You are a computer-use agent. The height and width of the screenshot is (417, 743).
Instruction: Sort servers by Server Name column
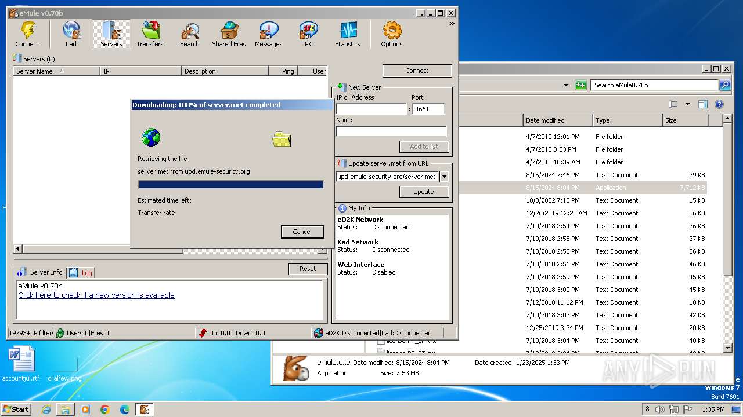(56, 71)
